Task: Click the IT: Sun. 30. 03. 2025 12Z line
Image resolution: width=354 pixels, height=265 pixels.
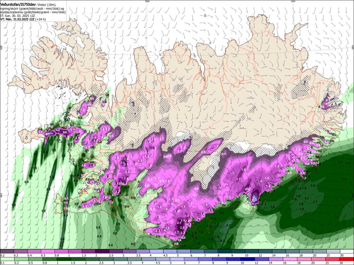Action: (x=18, y=16)
